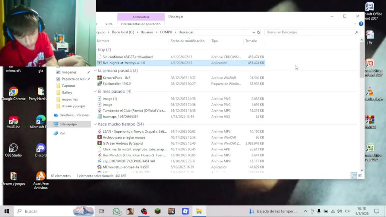Collapse the hace mucho tiempo group
The width and height of the screenshot is (386, 217).
pos(96,124)
